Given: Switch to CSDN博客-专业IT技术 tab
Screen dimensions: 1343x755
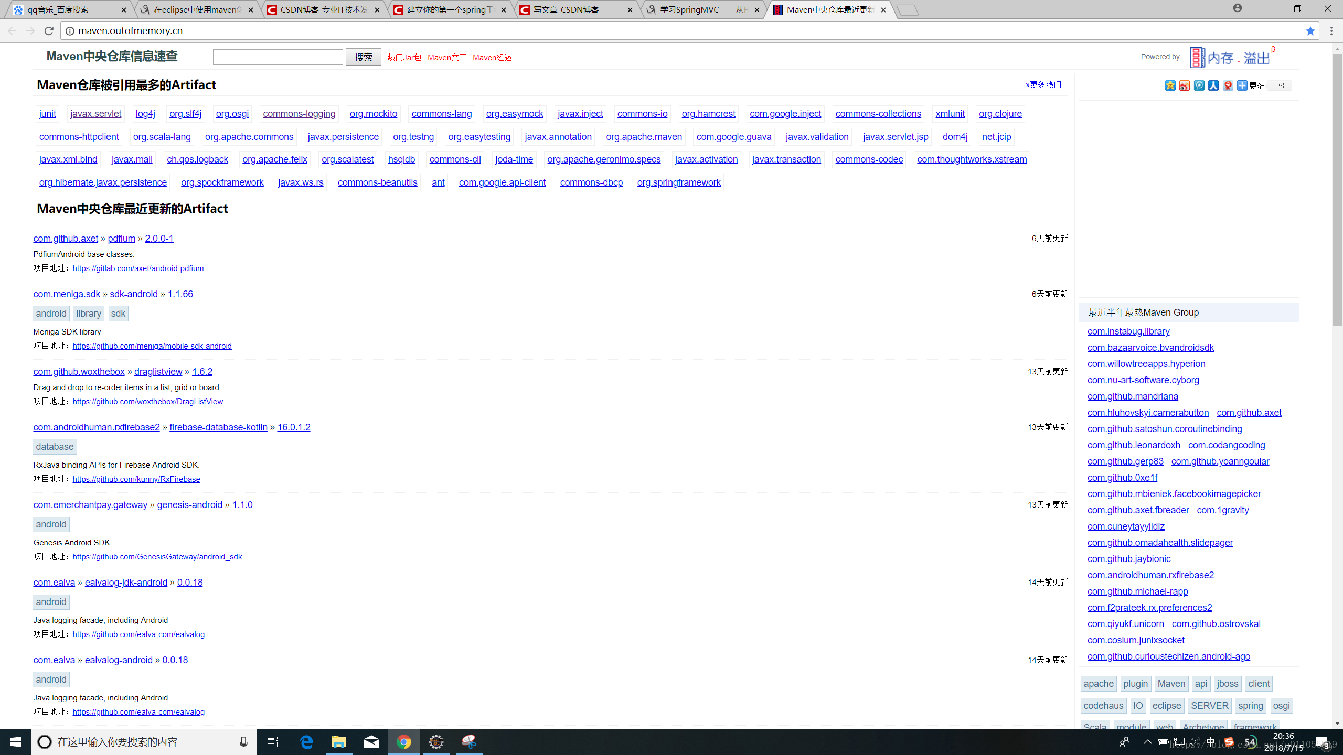Looking at the screenshot, I should [x=324, y=10].
